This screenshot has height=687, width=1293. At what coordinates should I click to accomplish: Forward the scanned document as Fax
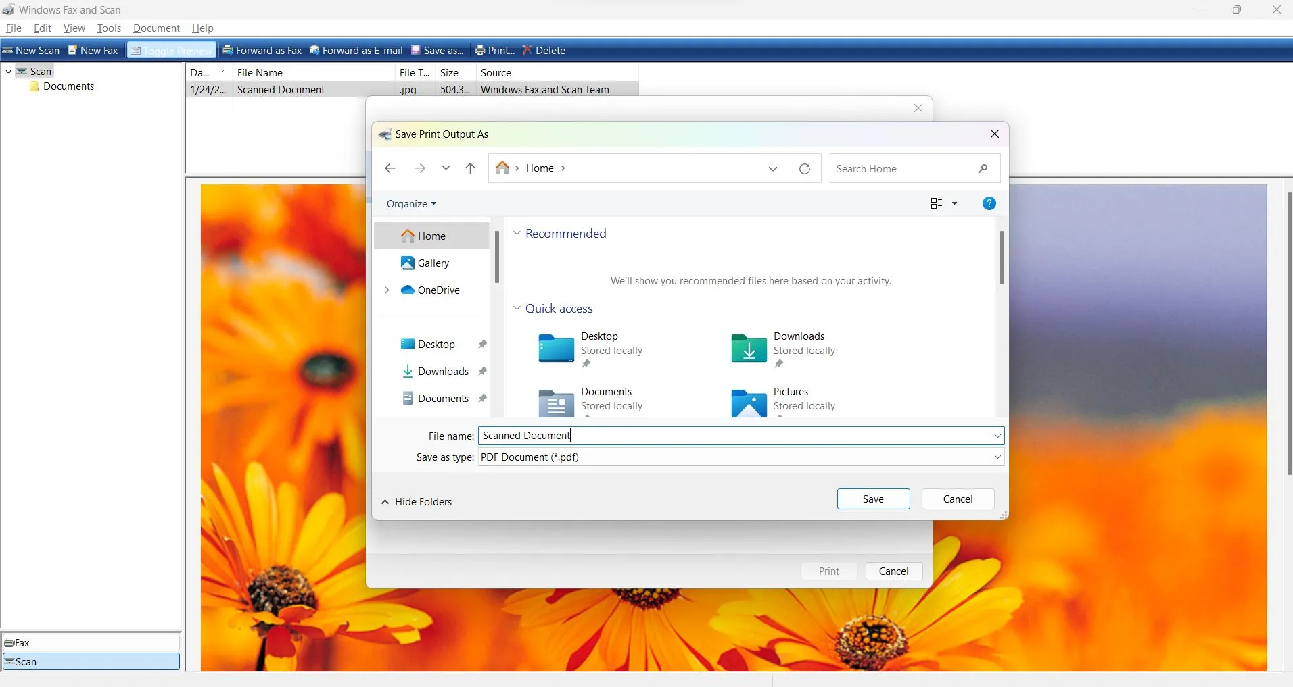pyautogui.click(x=262, y=50)
